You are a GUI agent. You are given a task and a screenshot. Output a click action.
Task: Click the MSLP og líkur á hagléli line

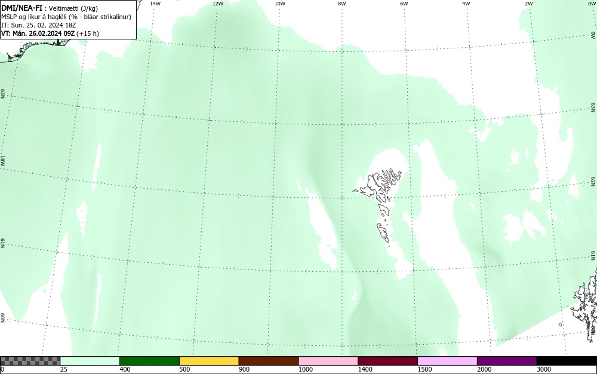pyautogui.click(x=66, y=17)
